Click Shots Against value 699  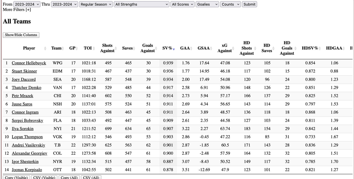tap(108, 129)
